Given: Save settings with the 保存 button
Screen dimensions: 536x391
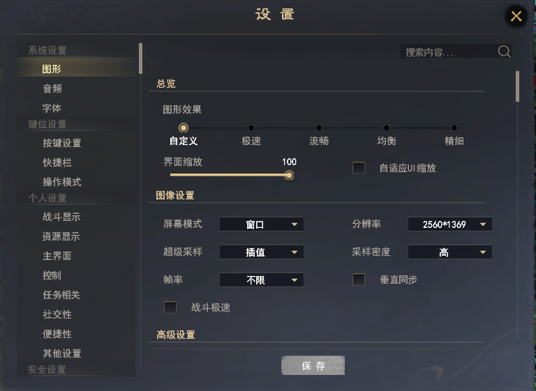Looking at the screenshot, I should tap(313, 366).
